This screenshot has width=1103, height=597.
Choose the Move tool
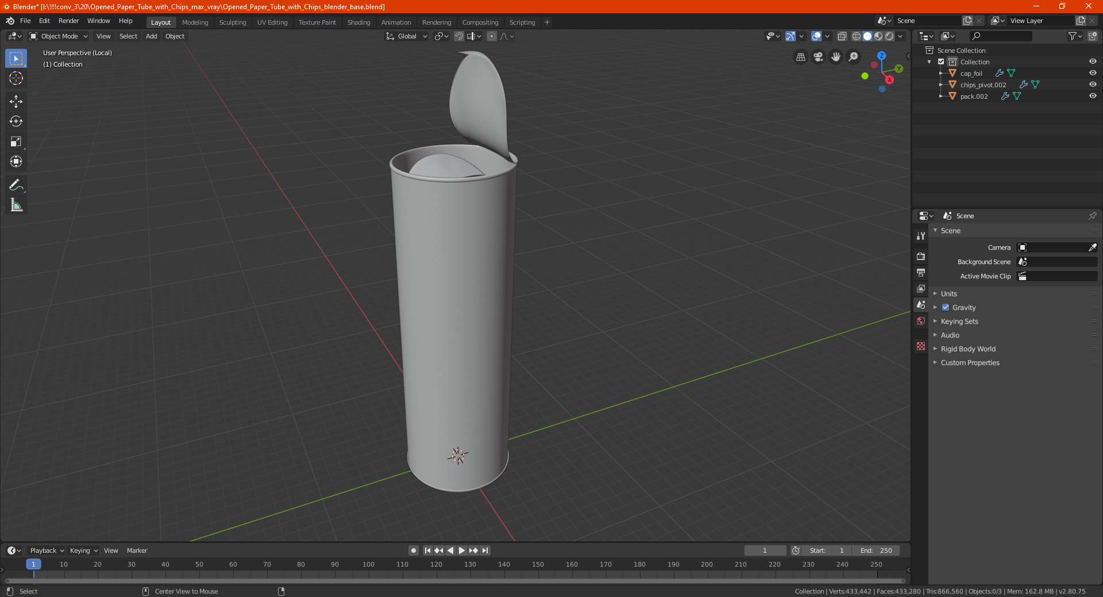click(16, 102)
